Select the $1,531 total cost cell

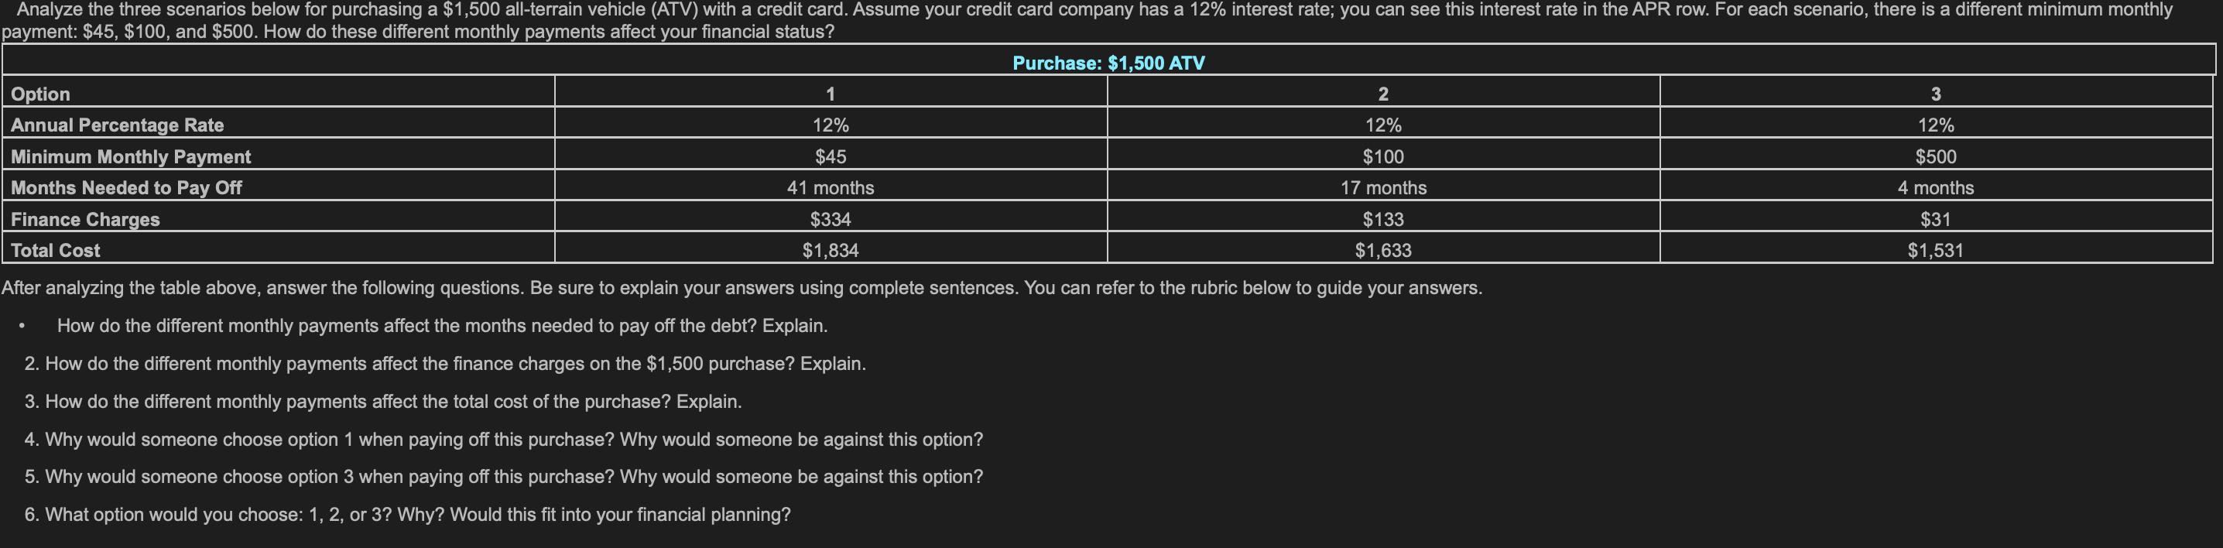(x=1936, y=250)
